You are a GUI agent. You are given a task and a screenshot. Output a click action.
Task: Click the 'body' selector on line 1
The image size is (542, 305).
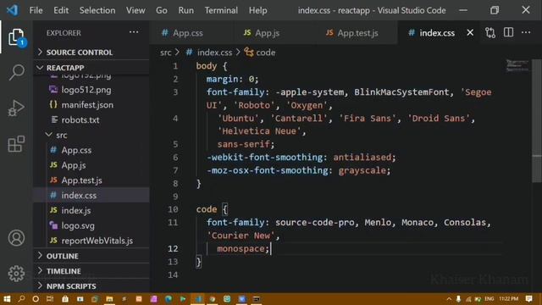(207, 66)
